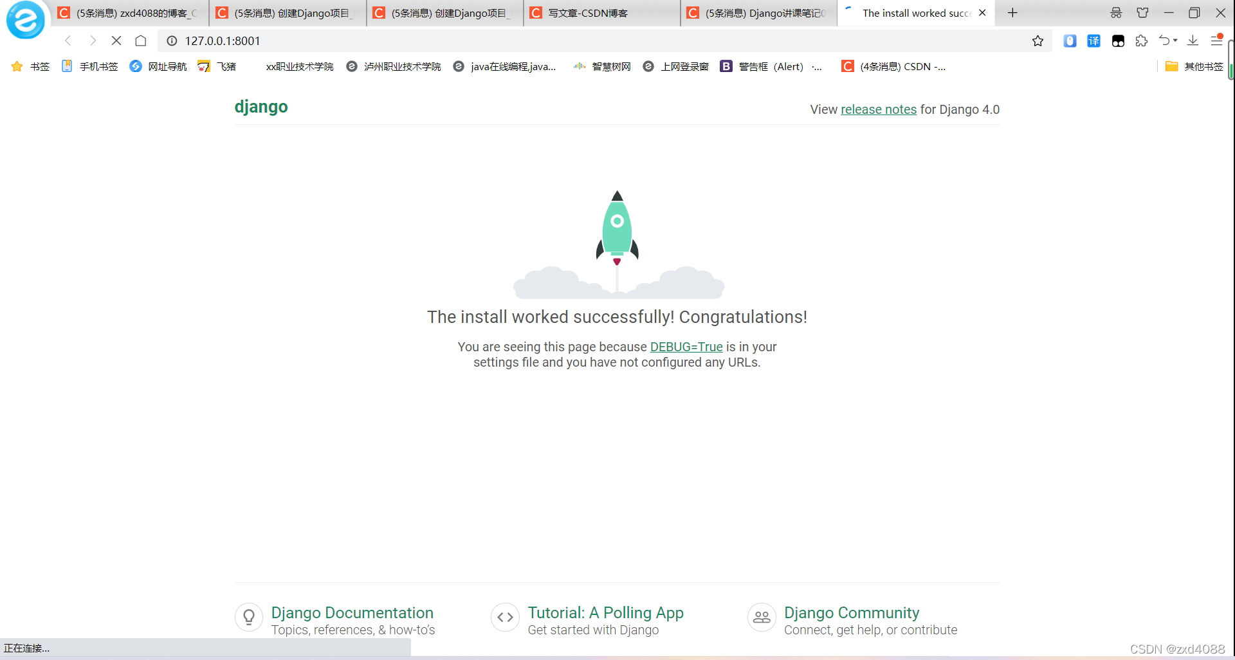Stop loading the page with X button
Image resolution: width=1235 pixels, height=660 pixels.
point(116,41)
